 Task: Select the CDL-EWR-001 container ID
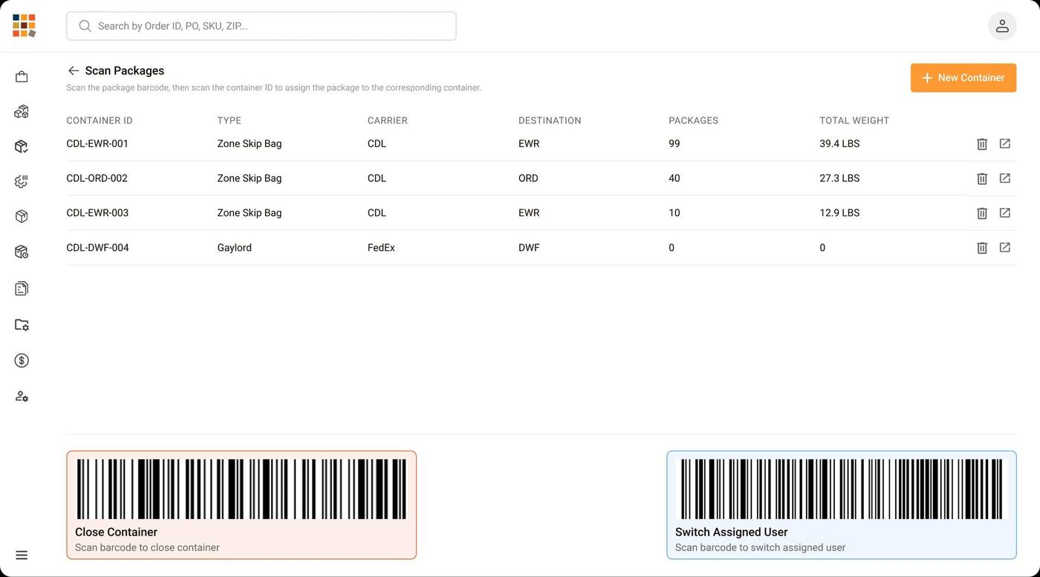pyautogui.click(x=97, y=143)
